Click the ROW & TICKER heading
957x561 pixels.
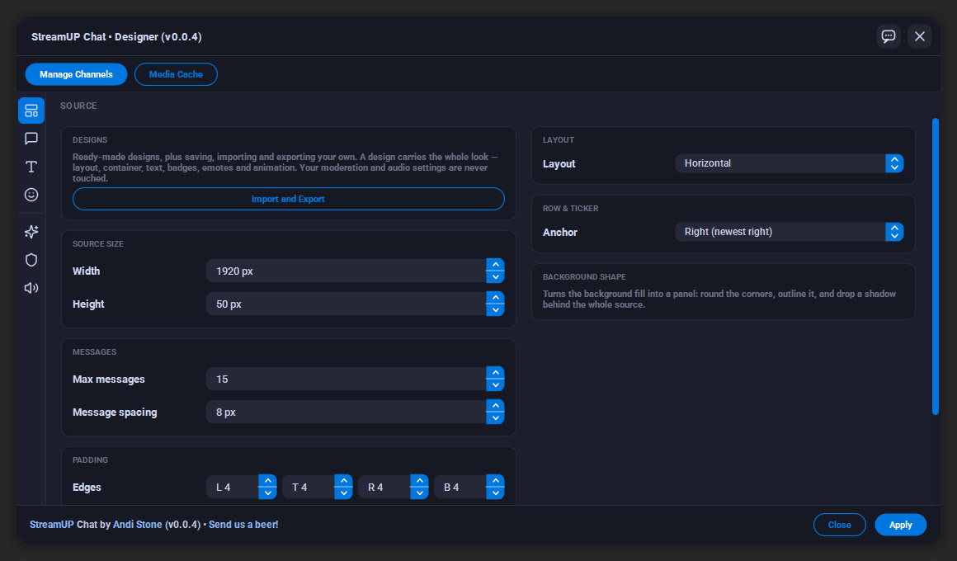point(570,209)
